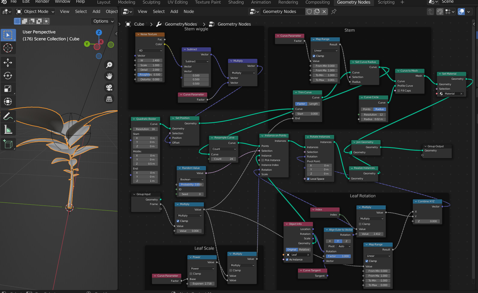Click the pin node tree icon
The width and height of the screenshot is (478, 293).
click(x=334, y=11)
